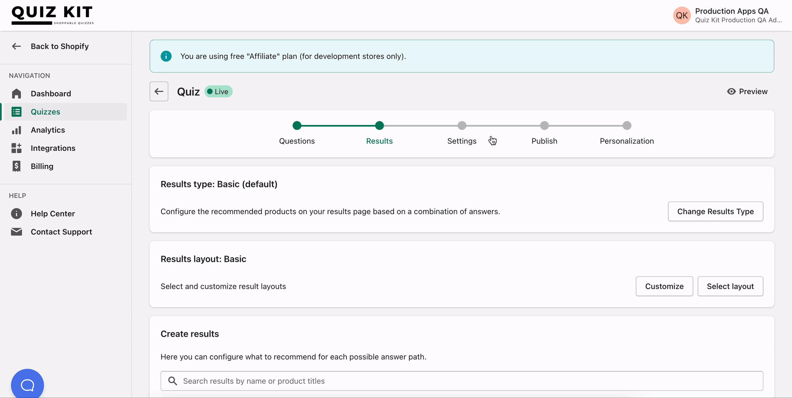792x398 pixels.
Task: Click the Back to Shopify link
Action: coord(59,46)
